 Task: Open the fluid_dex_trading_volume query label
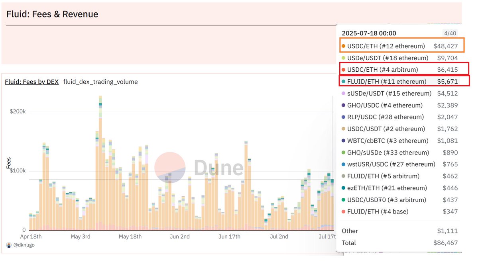point(100,82)
